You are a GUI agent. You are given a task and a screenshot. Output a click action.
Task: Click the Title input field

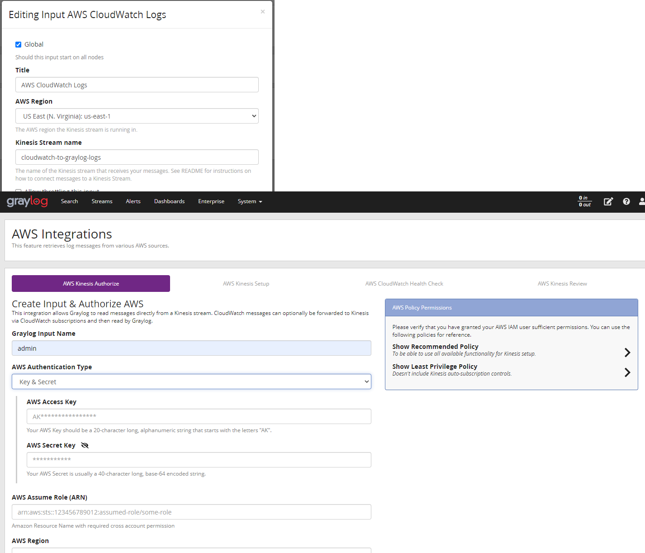137,85
